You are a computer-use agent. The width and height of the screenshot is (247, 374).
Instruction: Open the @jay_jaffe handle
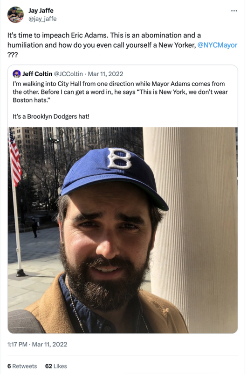(x=42, y=19)
